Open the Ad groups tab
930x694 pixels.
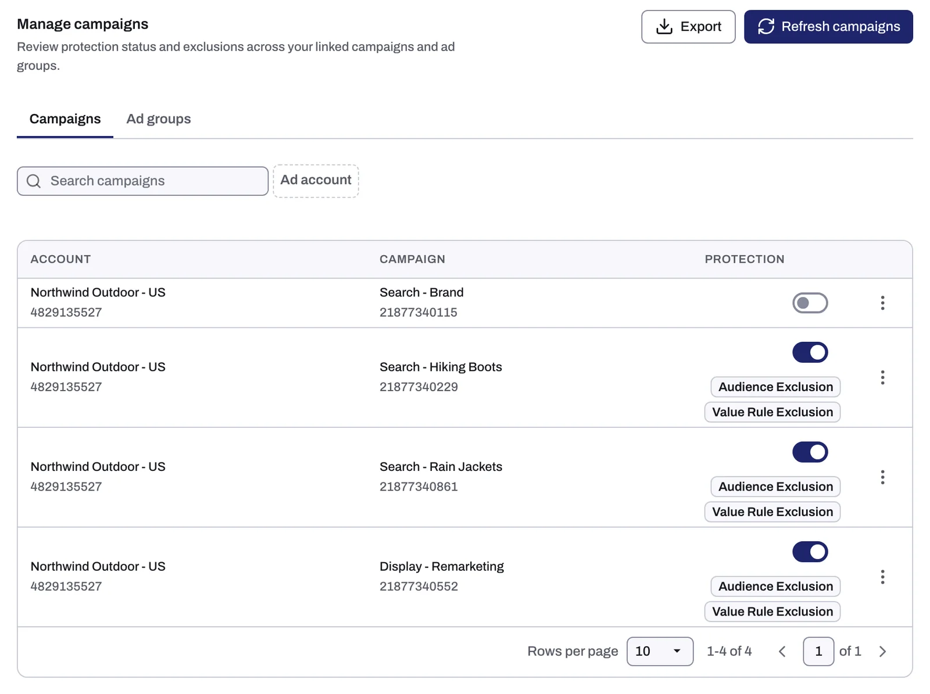(159, 119)
